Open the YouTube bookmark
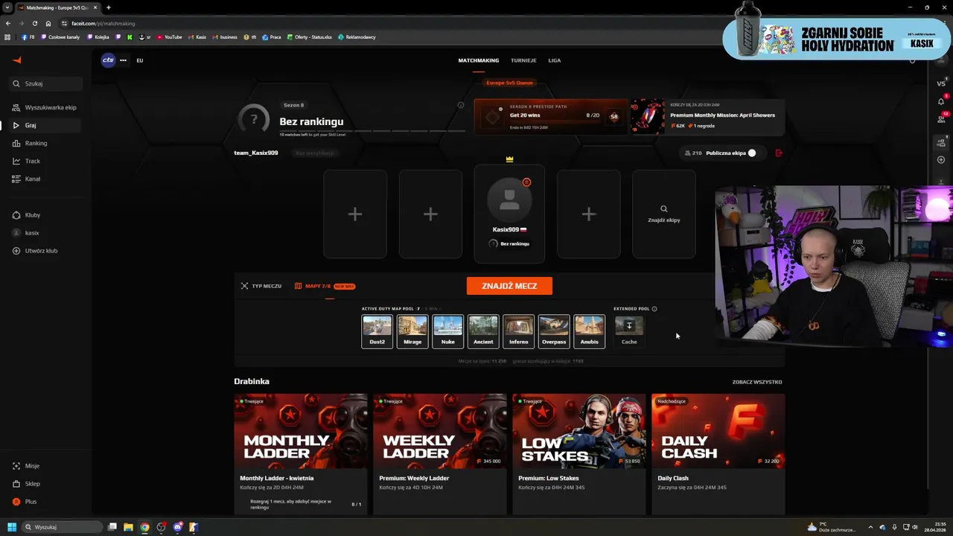The image size is (953, 536). [x=169, y=37]
